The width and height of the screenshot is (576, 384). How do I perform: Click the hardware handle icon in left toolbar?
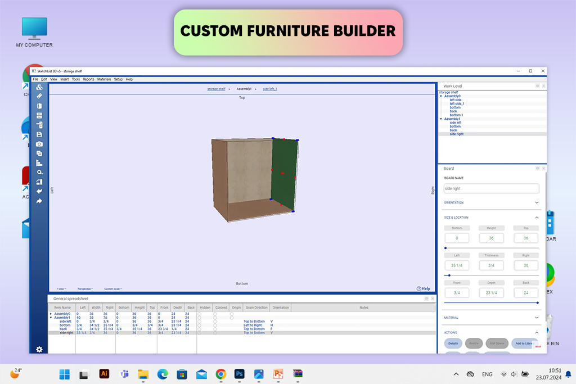(x=39, y=125)
